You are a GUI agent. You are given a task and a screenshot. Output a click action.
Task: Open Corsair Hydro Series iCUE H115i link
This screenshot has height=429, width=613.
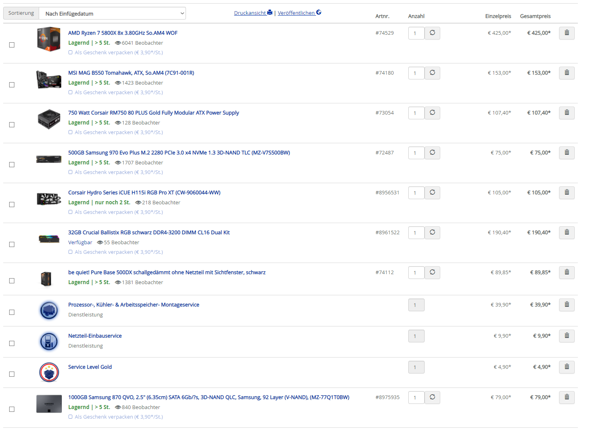(144, 193)
